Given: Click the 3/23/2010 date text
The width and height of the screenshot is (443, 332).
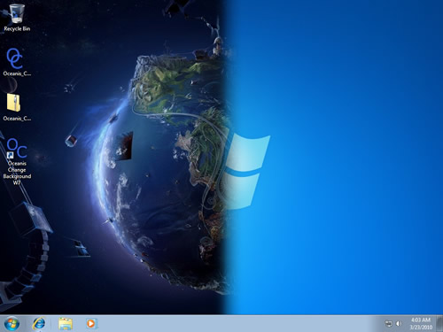Looking at the screenshot, I should (x=421, y=327).
